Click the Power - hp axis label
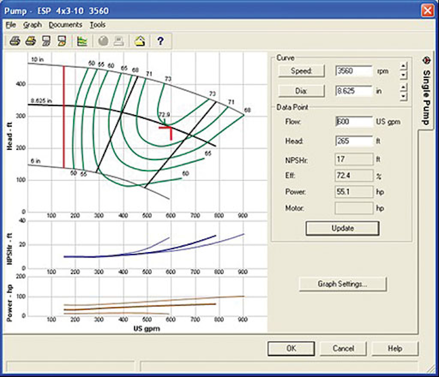Image resolution: width=439 pixels, height=377 pixels. [x=10, y=303]
